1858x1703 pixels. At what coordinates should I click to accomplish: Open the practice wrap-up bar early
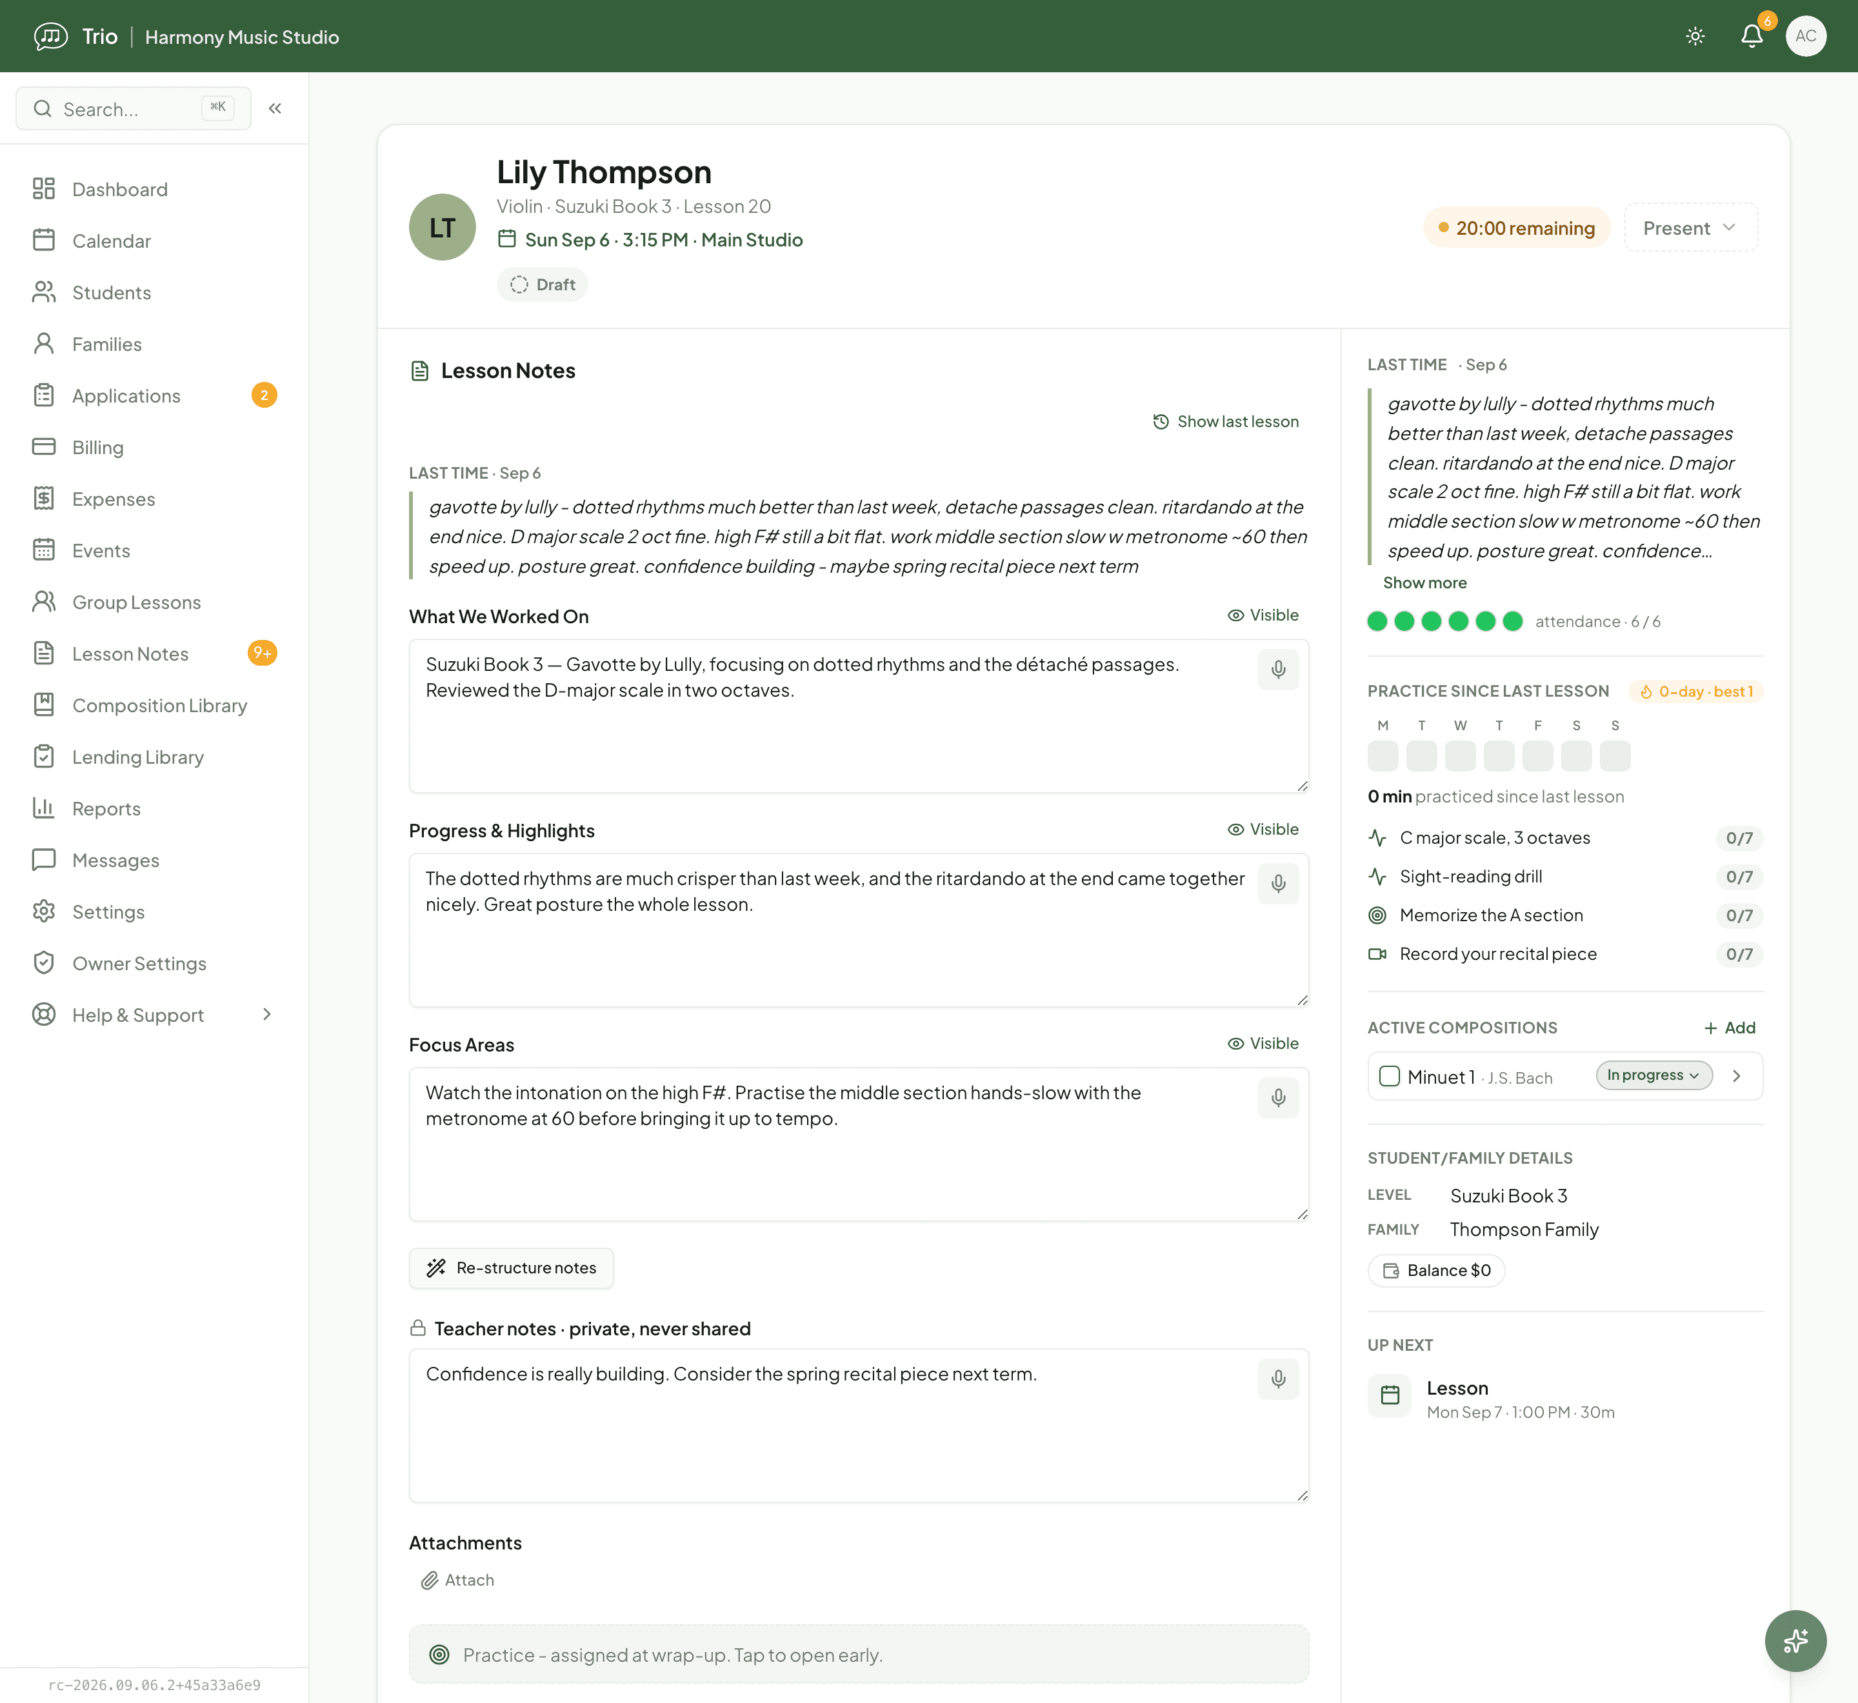click(x=858, y=1654)
